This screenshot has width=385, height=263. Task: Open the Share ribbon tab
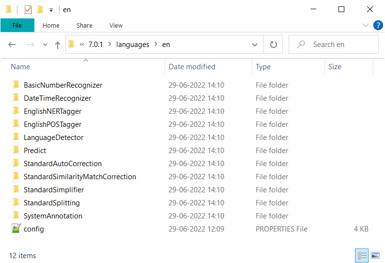(84, 26)
